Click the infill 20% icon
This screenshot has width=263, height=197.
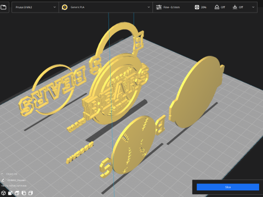[197, 7]
